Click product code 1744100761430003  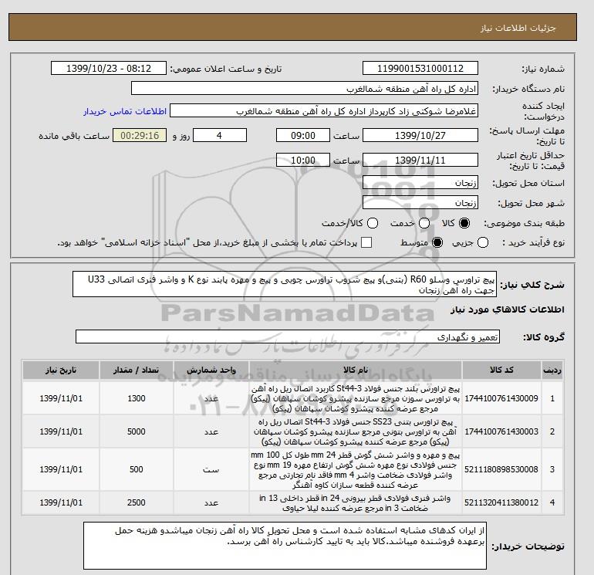point(501,431)
